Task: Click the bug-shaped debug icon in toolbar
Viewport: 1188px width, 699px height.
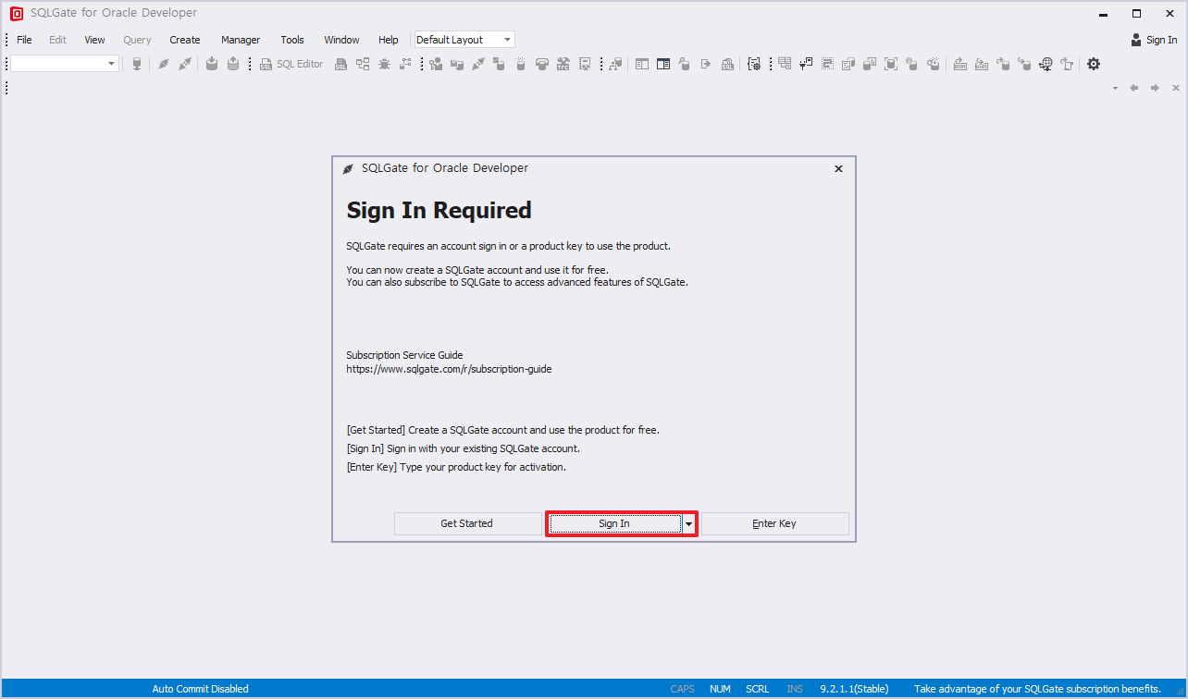Action: (384, 64)
